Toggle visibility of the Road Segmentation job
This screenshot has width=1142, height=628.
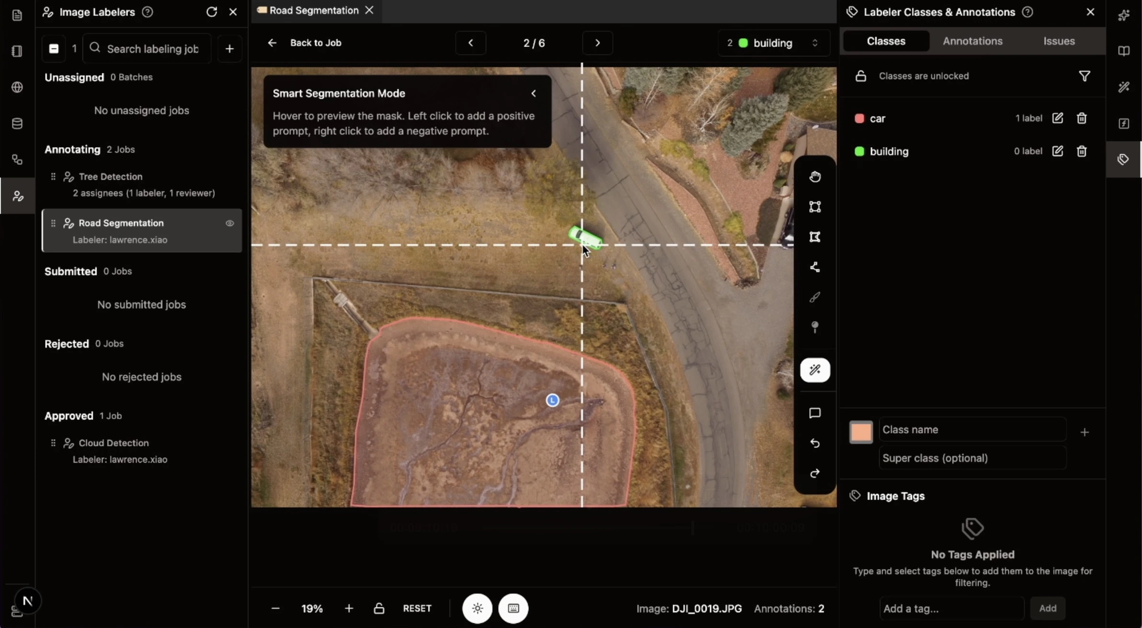coord(230,223)
